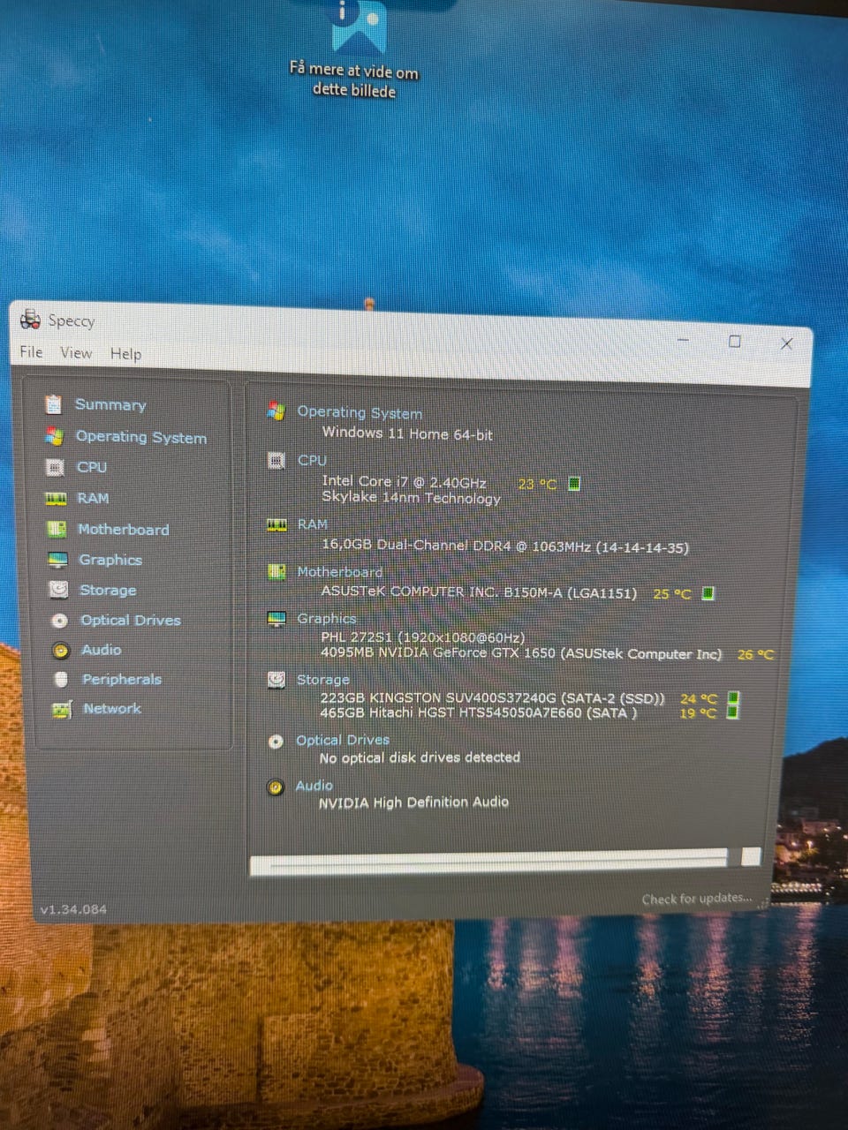Click the Audio speaker icon in sidebar

60,650
